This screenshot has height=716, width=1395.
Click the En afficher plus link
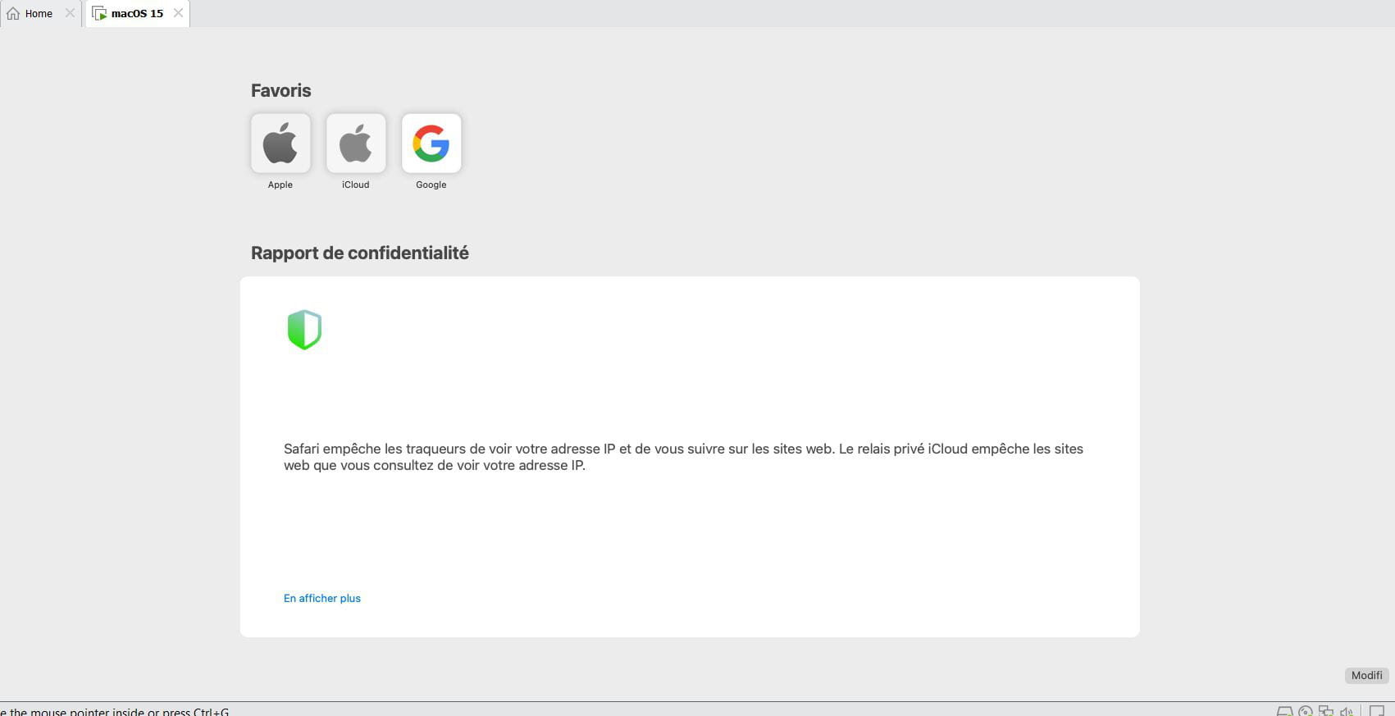pyautogui.click(x=322, y=598)
